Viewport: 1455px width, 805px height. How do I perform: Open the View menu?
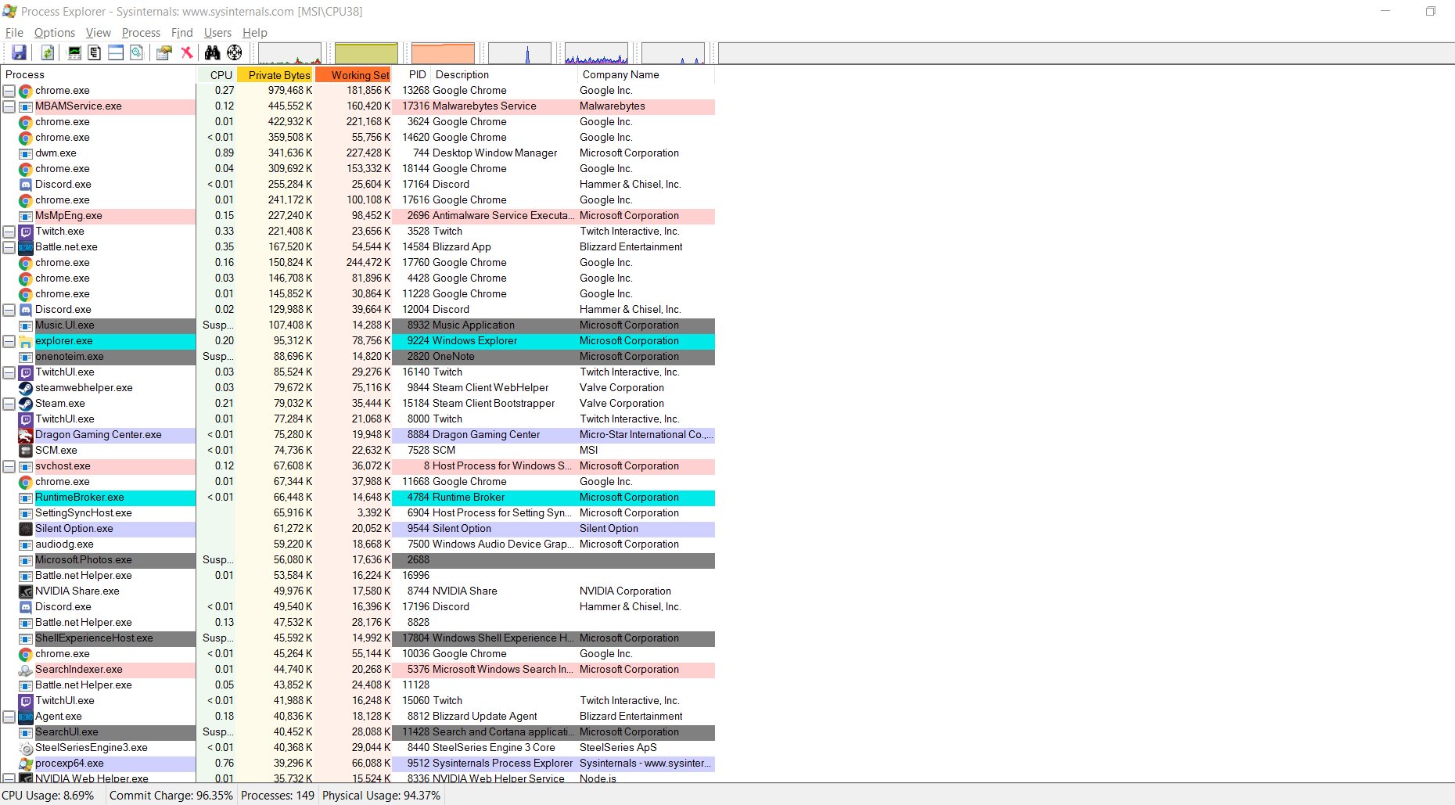99,33
